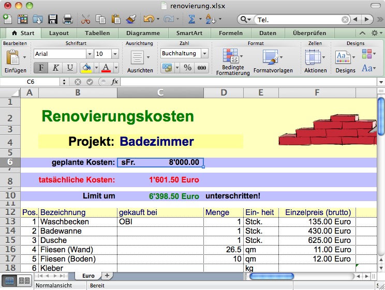This screenshot has width=385, height=290.
Task: Toggle underline formatting (U button)
Action: pyautogui.click(x=70, y=68)
